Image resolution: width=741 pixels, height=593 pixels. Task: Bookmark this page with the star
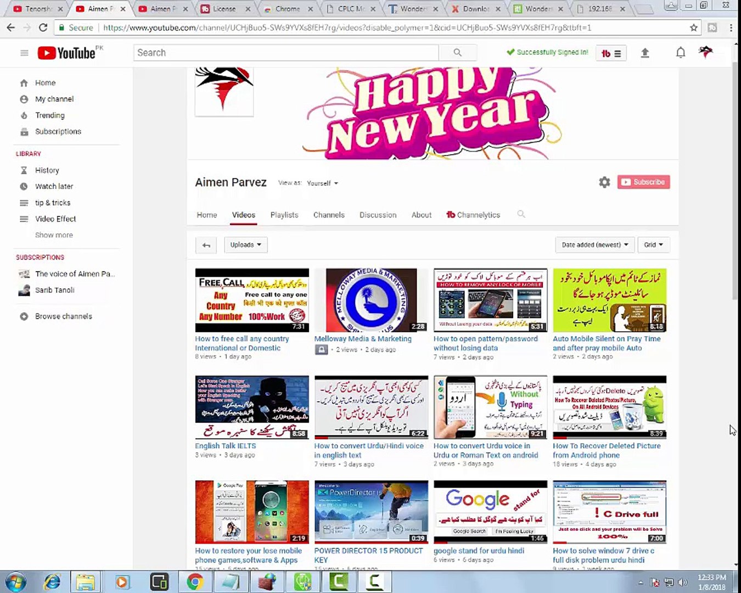(694, 27)
